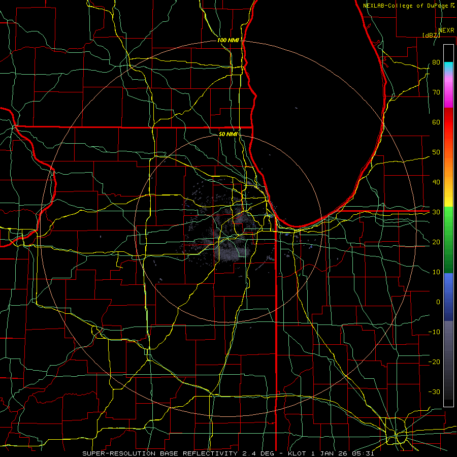Pick the bright red segment of the color bar
457x457 pixels.
(448, 124)
